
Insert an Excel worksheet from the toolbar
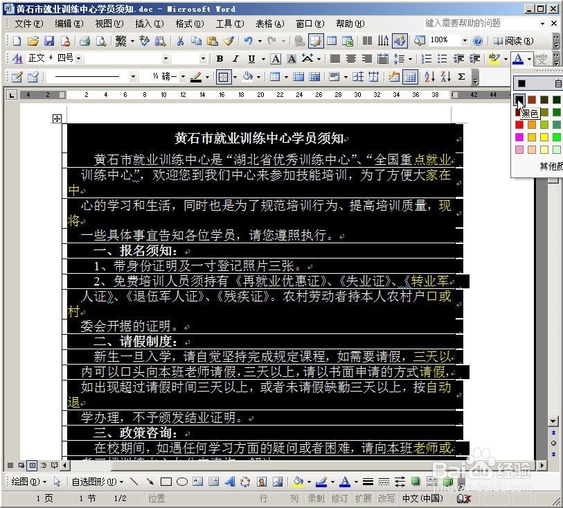click(x=348, y=41)
